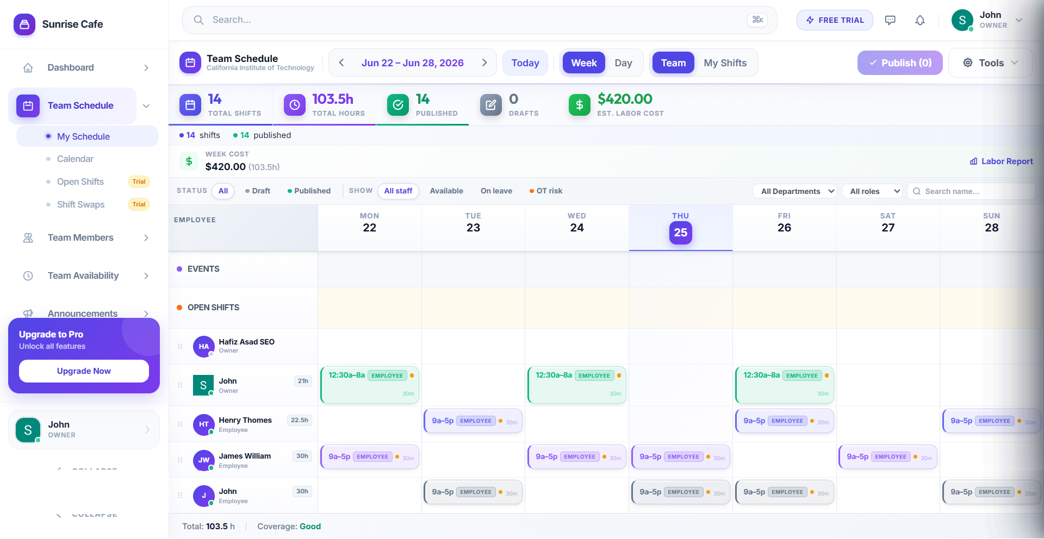
Task: Click the FREE TRIAL button
Action: coord(835,20)
